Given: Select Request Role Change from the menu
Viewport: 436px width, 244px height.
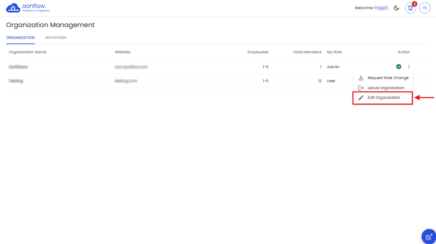Looking at the screenshot, I should pos(387,78).
